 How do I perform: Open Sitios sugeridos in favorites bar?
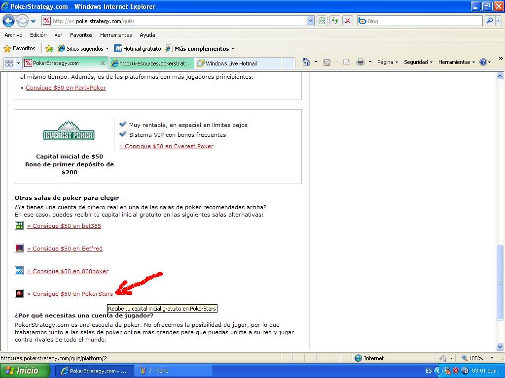pyautogui.click(x=83, y=49)
